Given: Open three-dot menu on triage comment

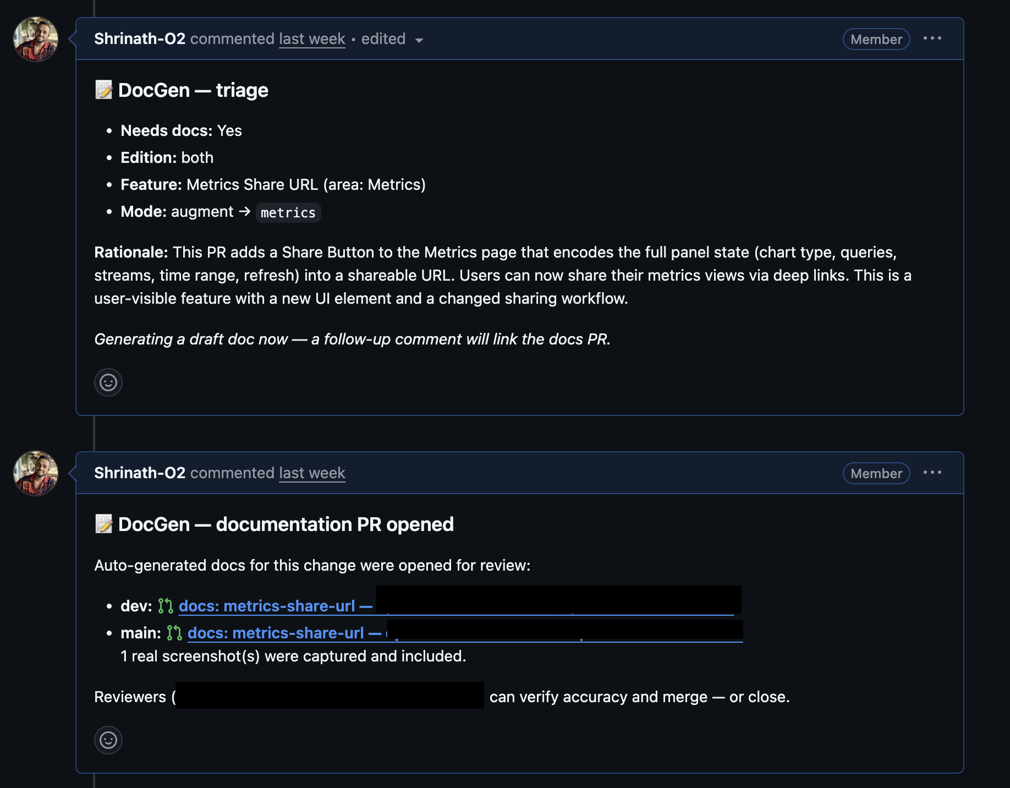Looking at the screenshot, I should click(x=932, y=39).
